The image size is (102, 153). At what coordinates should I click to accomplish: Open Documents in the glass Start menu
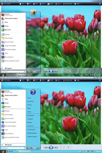[x=33, y=21]
